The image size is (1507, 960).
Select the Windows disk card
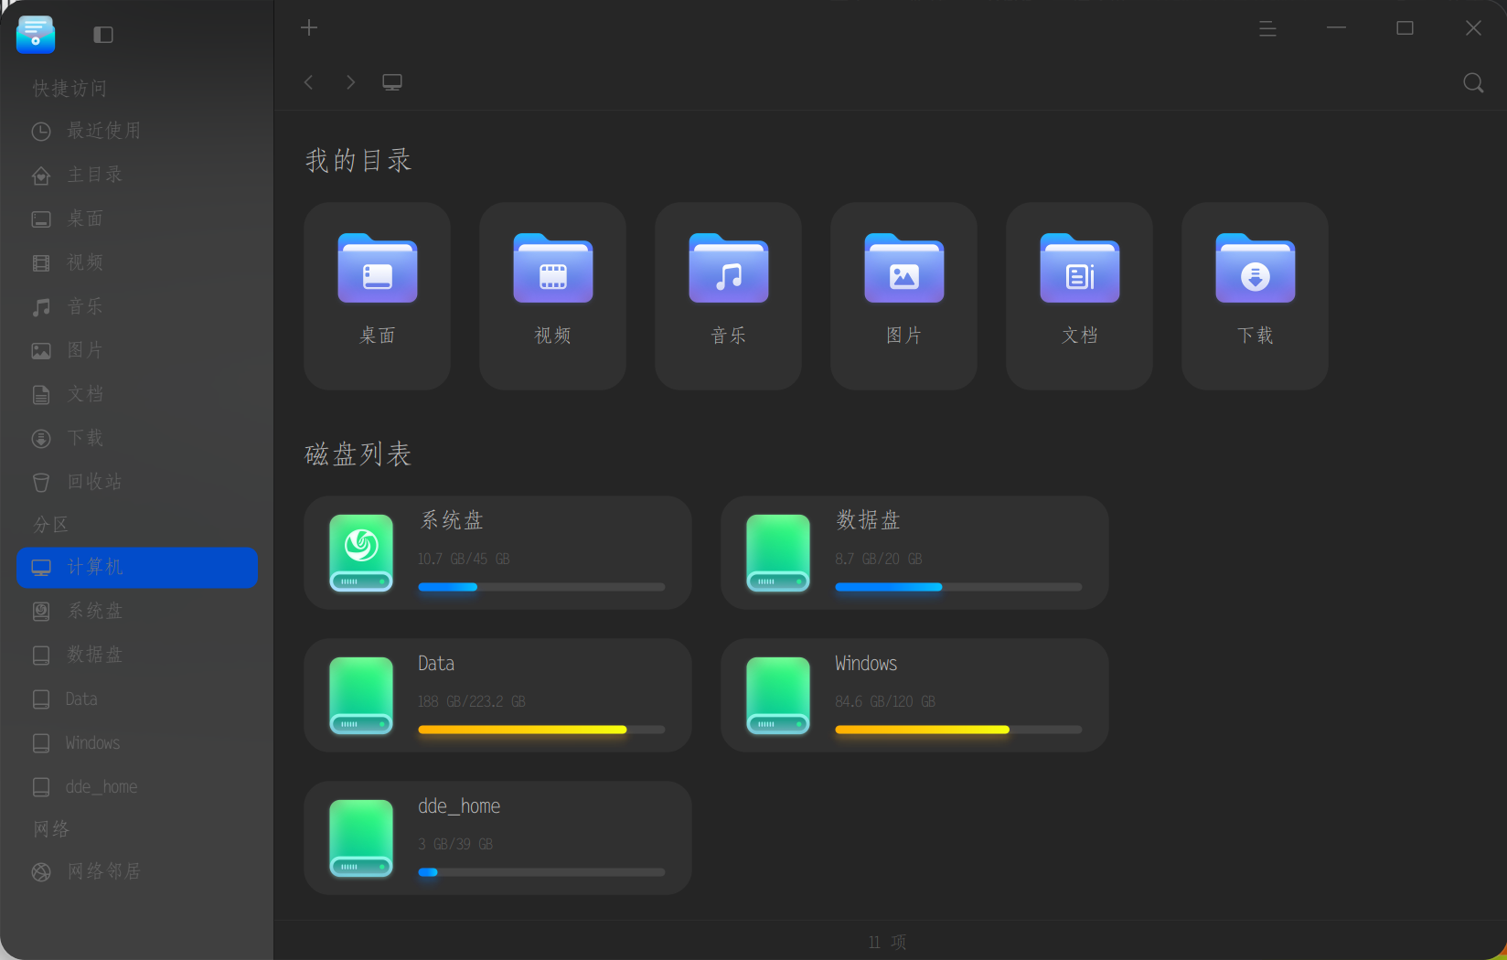click(914, 696)
